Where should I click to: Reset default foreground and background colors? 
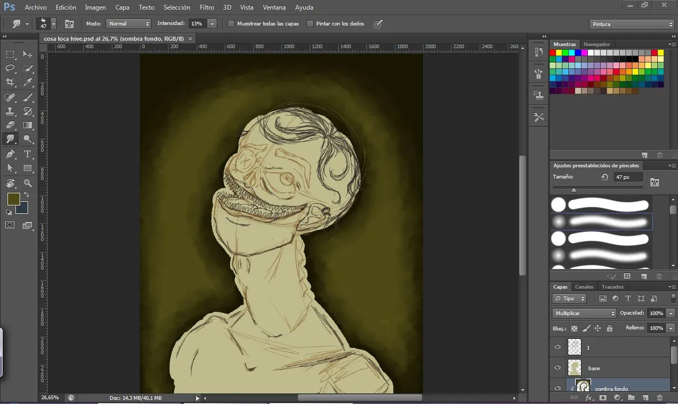coord(9,212)
